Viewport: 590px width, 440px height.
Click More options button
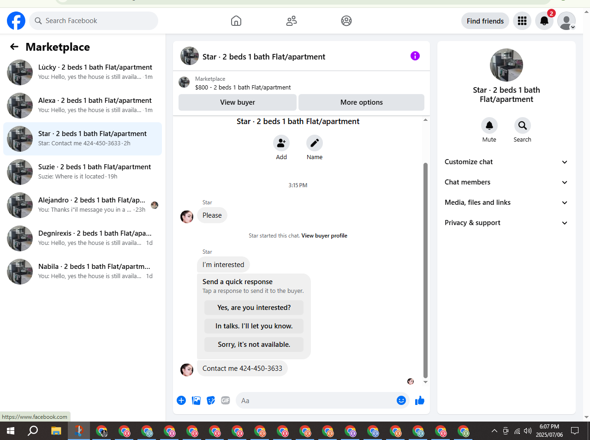tap(362, 102)
